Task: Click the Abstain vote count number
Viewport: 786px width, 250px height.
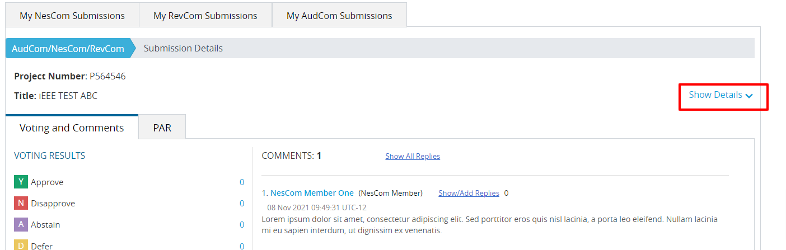Action: [x=242, y=225]
